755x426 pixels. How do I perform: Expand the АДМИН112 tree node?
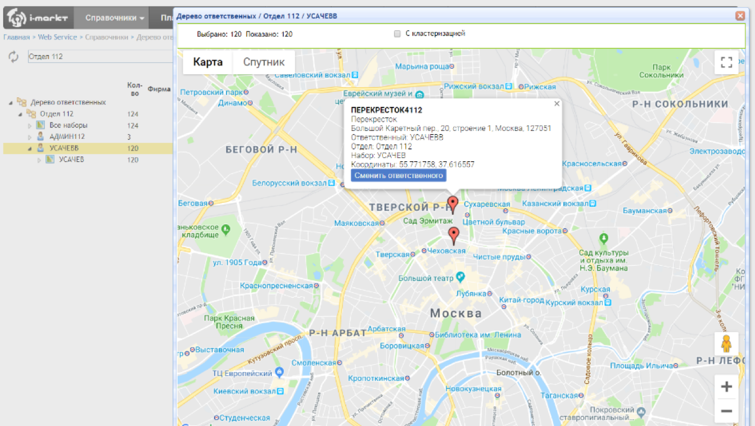(30, 137)
